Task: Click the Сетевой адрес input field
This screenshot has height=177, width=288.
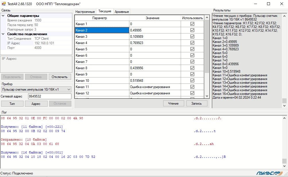Action: coord(49,97)
